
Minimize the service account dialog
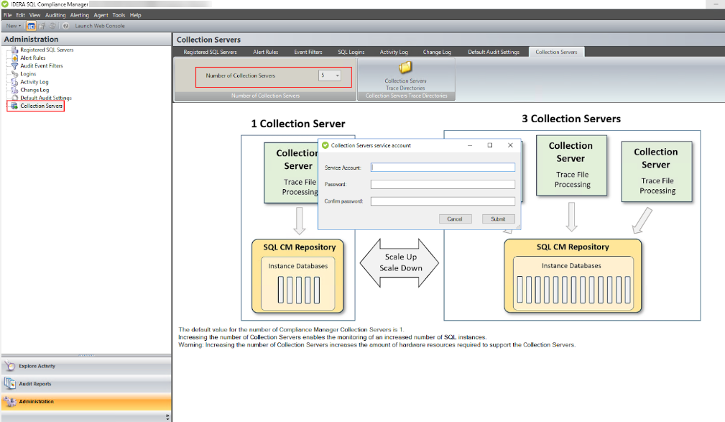pos(470,145)
